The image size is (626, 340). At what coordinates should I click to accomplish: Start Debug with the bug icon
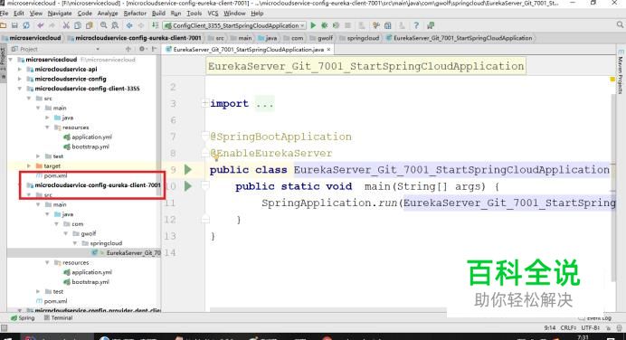325,25
